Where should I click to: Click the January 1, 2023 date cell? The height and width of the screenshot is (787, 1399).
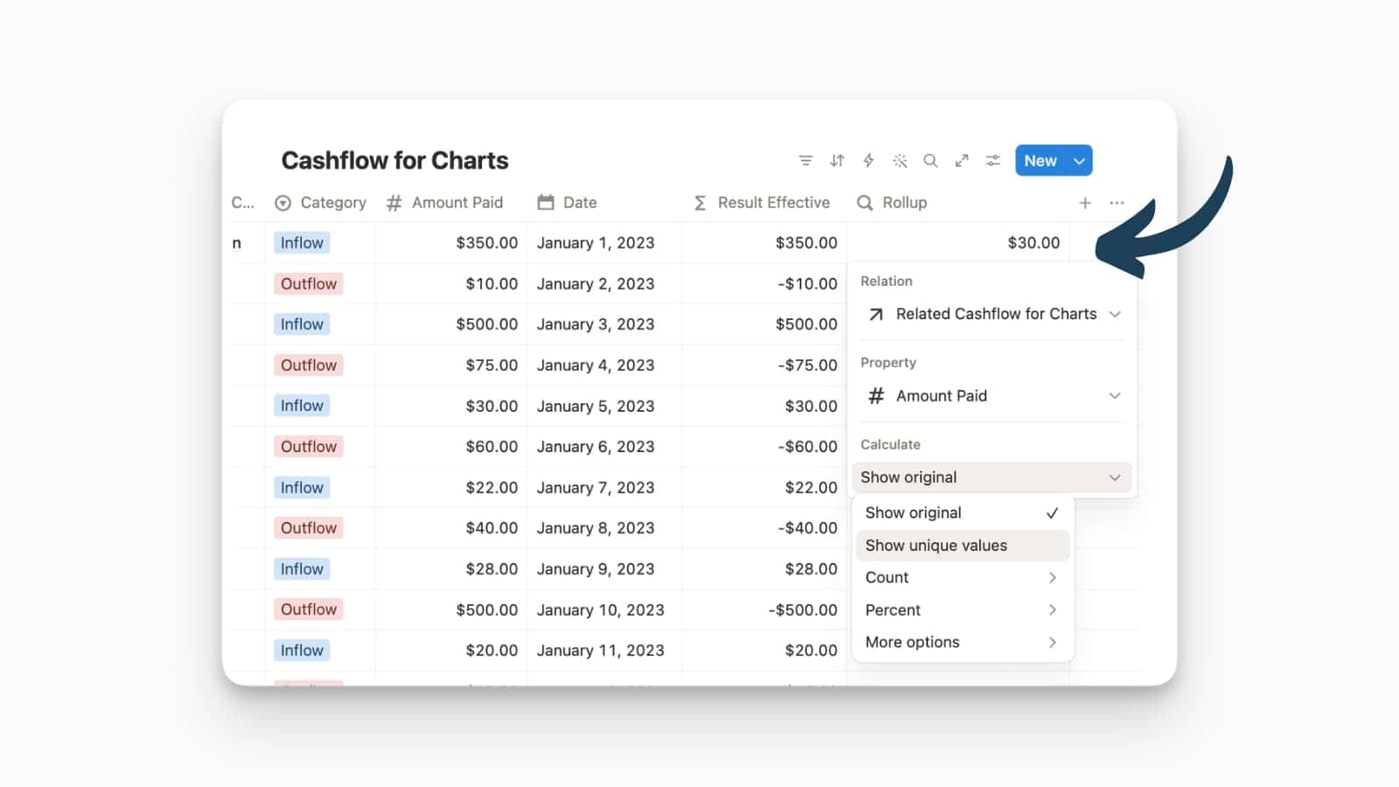[x=604, y=243]
